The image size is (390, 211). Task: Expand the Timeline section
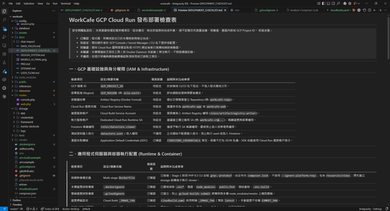[x=34, y=205]
